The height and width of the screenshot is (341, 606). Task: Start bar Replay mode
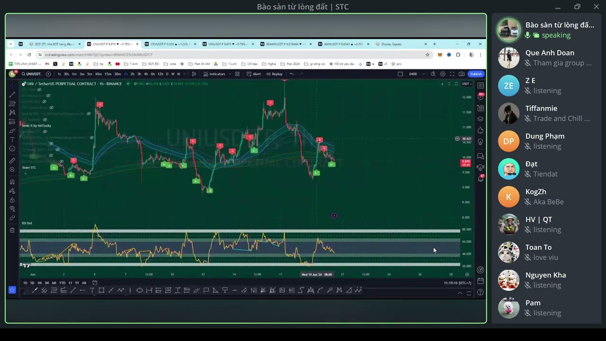(275, 74)
